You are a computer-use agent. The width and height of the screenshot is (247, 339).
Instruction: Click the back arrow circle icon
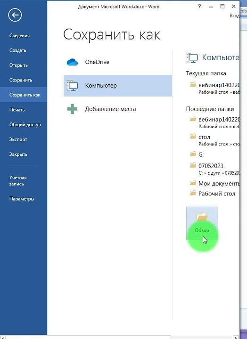pos(15,15)
